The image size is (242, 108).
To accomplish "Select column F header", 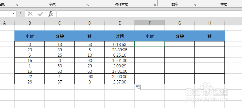I will click(149, 23).
